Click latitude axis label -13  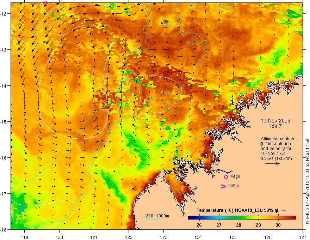4,50
